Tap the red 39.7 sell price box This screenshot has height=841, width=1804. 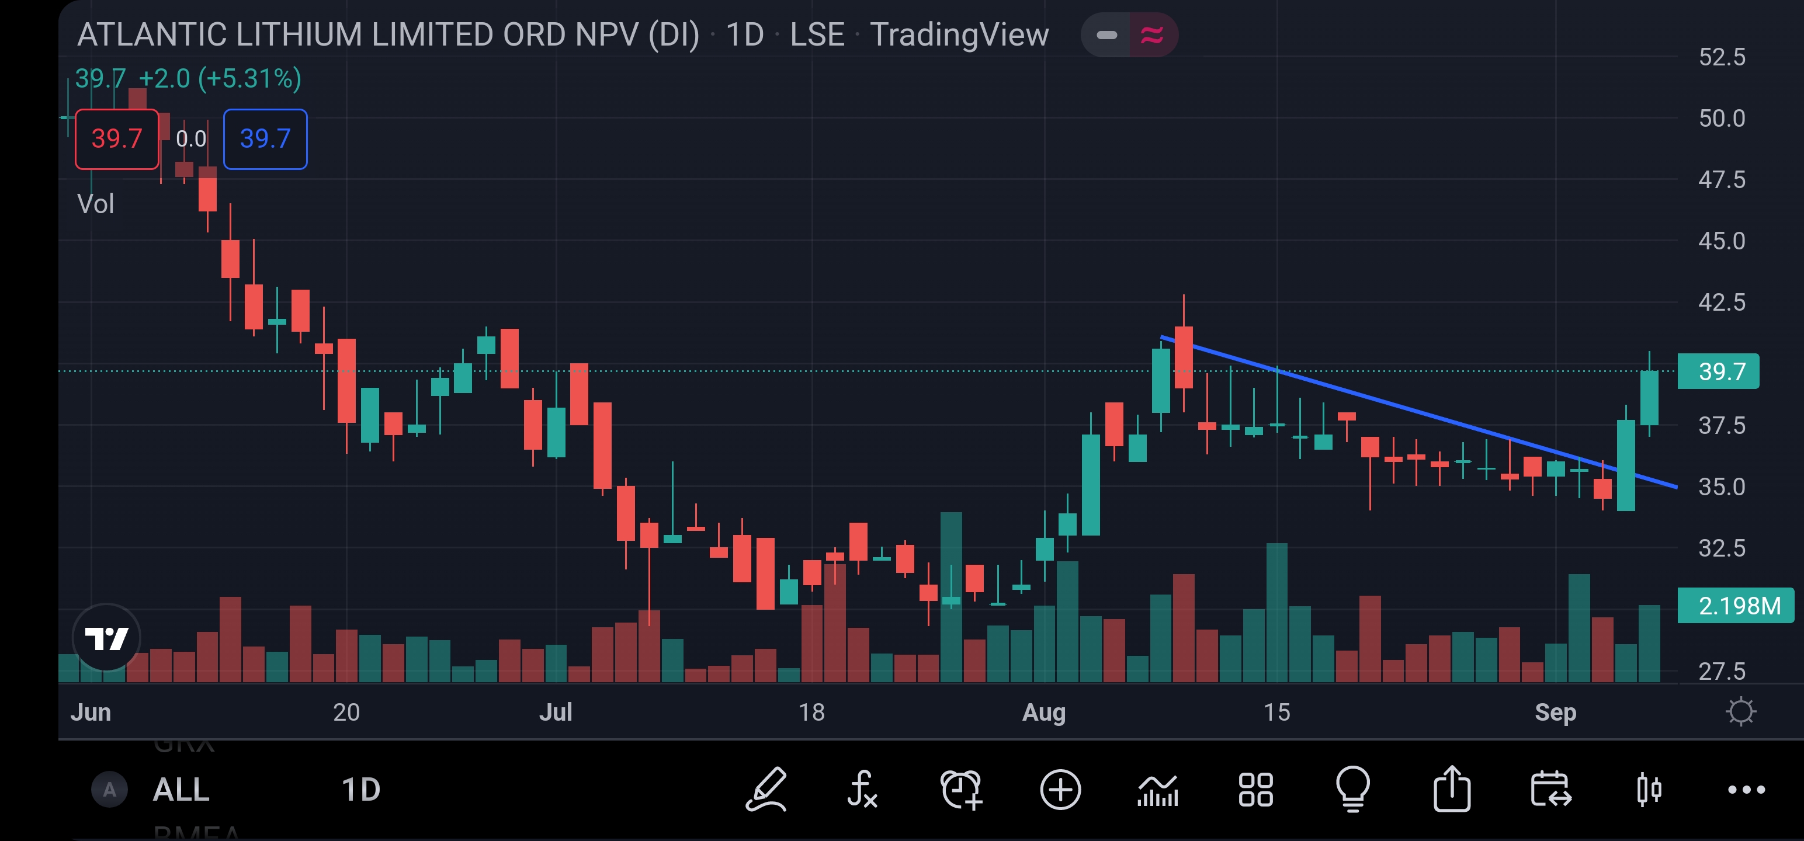coord(117,138)
